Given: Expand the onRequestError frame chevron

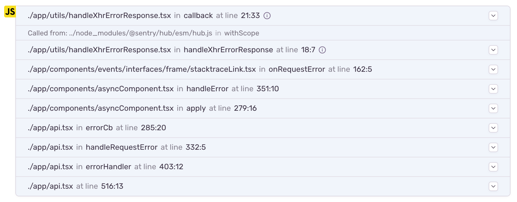Looking at the screenshot, I should 493,69.
